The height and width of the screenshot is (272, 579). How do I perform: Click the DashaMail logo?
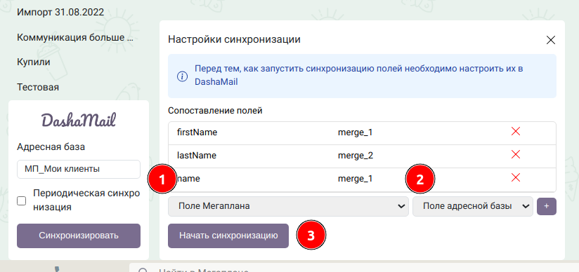(78, 121)
